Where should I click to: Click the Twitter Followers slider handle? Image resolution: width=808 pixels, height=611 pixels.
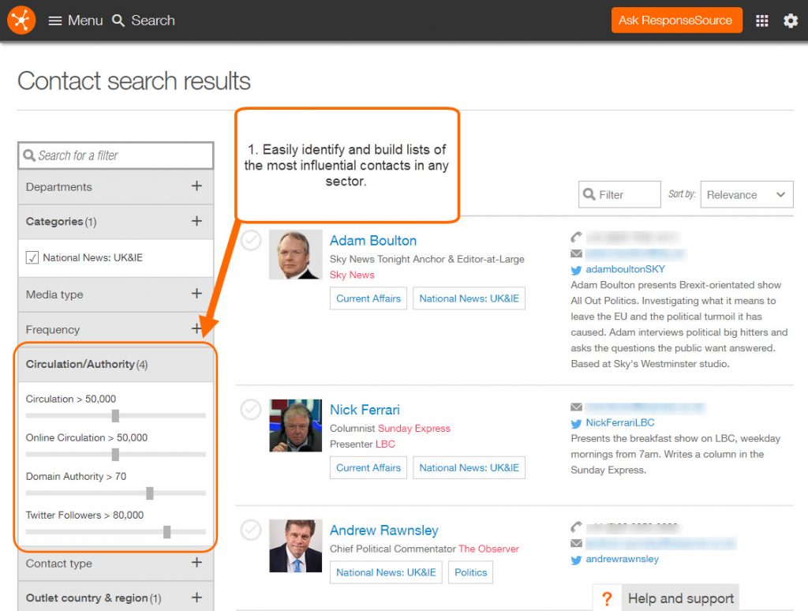click(167, 532)
